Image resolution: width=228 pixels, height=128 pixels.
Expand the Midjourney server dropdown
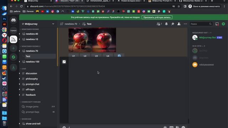[53, 24]
